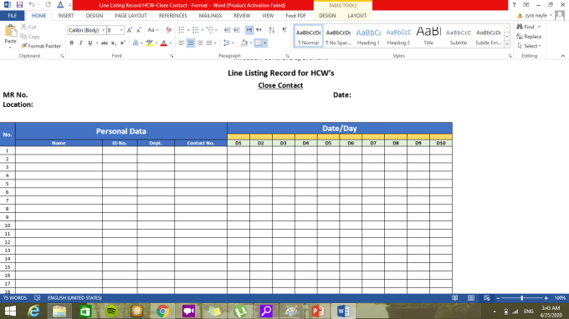The image size is (569, 319).
Task: Shrink font size with Shrink Font icon
Action: click(139, 30)
